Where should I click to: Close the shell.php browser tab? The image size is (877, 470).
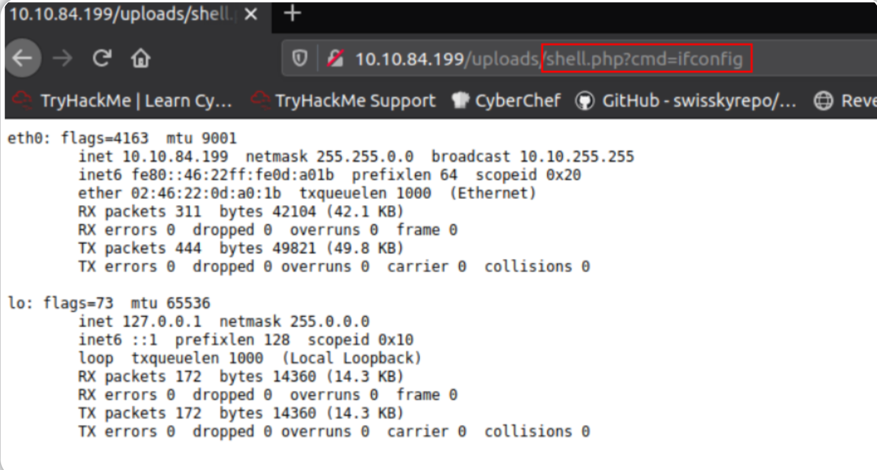pos(251,14)
